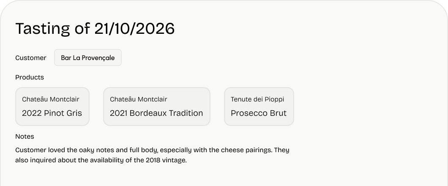Click into the tasting notes paragraph
The image size is (448, 186).
tap(152, 155)
